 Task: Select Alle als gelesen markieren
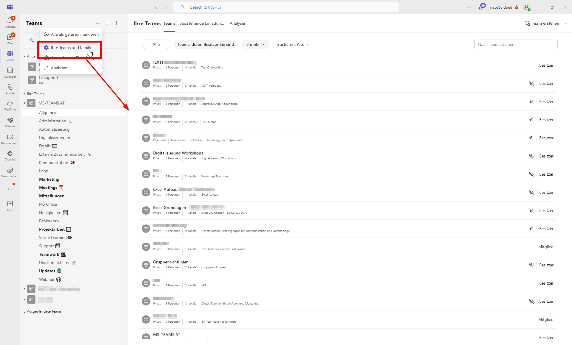click(x=71, y=34)
